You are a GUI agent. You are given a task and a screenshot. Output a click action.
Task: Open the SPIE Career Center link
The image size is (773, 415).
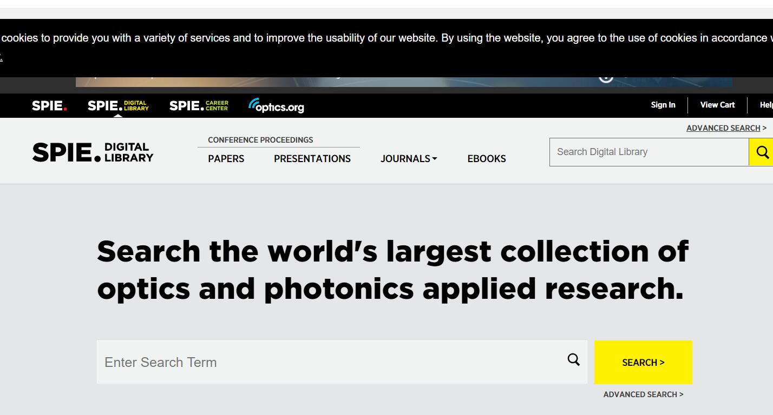click(x=199, y=105)
